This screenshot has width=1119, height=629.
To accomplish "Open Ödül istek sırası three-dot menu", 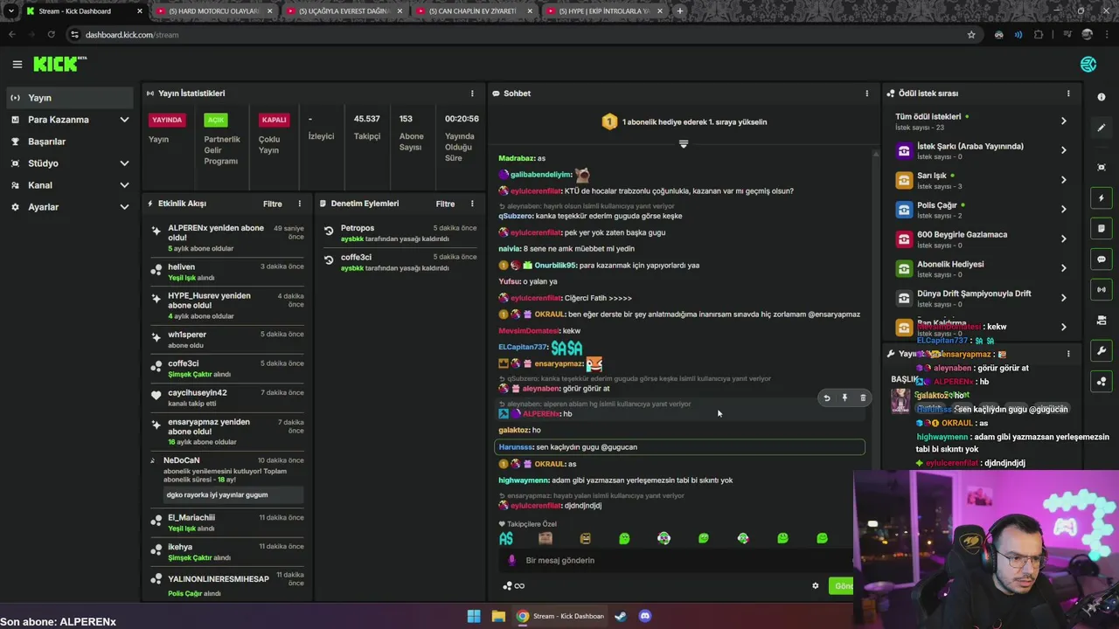I will [1068, 93].
